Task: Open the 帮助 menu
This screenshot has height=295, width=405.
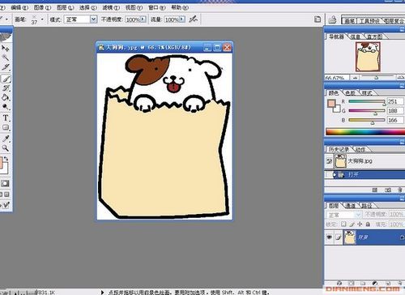Action: pyautogui.click(x=180, y=7)
